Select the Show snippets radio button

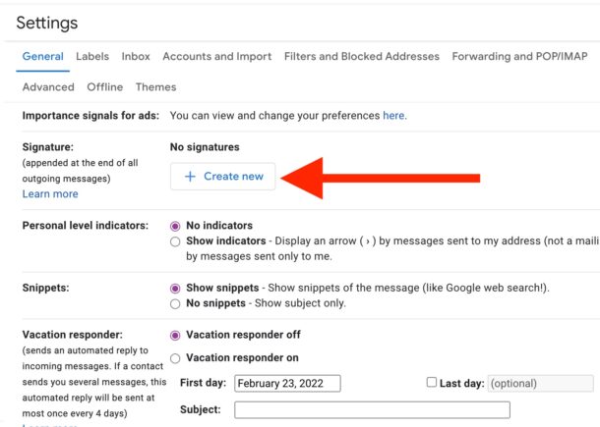175,289
